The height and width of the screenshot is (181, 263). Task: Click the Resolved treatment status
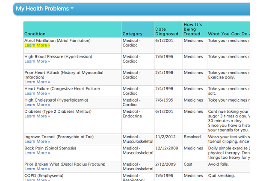click(192, 137)
